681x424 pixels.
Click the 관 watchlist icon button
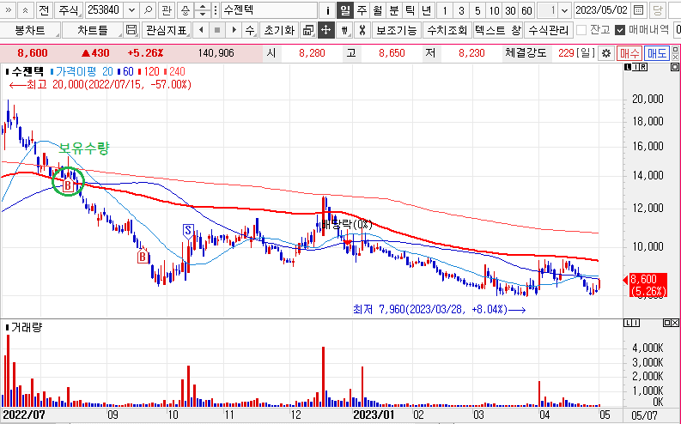[166, 10]
